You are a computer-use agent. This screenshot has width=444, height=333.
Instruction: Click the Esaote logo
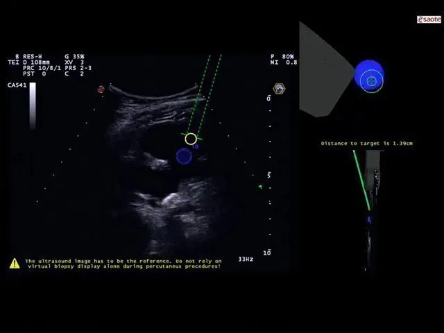pos(428,19)
